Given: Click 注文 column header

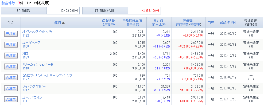Looking at the screenshot, I should pos(11,23).
